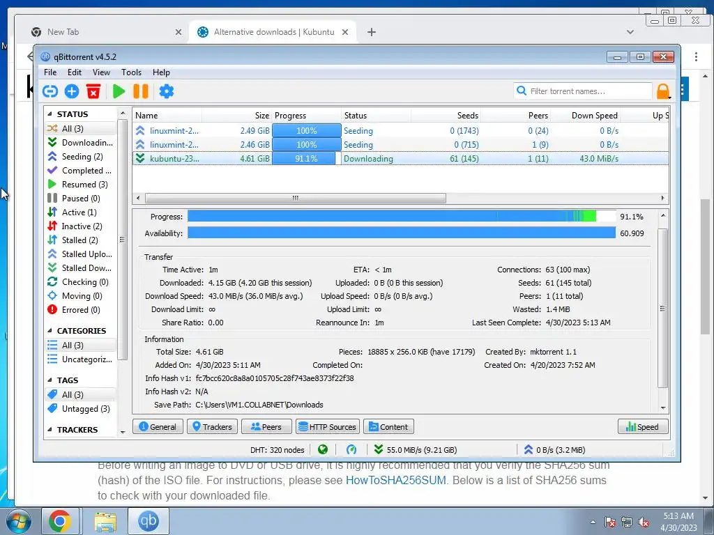The height and width of the screenshot is (535, 714).
Task: Select the Stalled (2) filter
Action: click(x=81, y=240)
